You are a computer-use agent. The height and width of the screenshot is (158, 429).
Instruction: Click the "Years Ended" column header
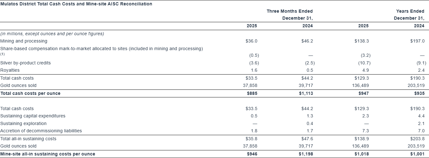410,11
